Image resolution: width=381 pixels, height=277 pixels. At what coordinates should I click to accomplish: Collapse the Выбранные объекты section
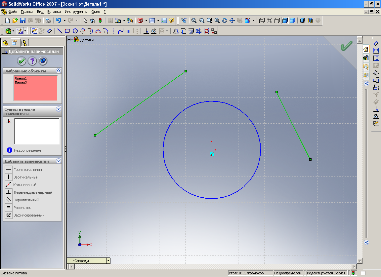pos(59,71)
